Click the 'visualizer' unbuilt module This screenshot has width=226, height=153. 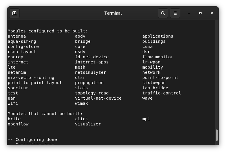click(88, 124)
